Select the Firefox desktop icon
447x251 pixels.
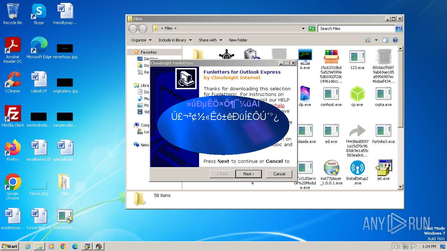click(13, 151)
